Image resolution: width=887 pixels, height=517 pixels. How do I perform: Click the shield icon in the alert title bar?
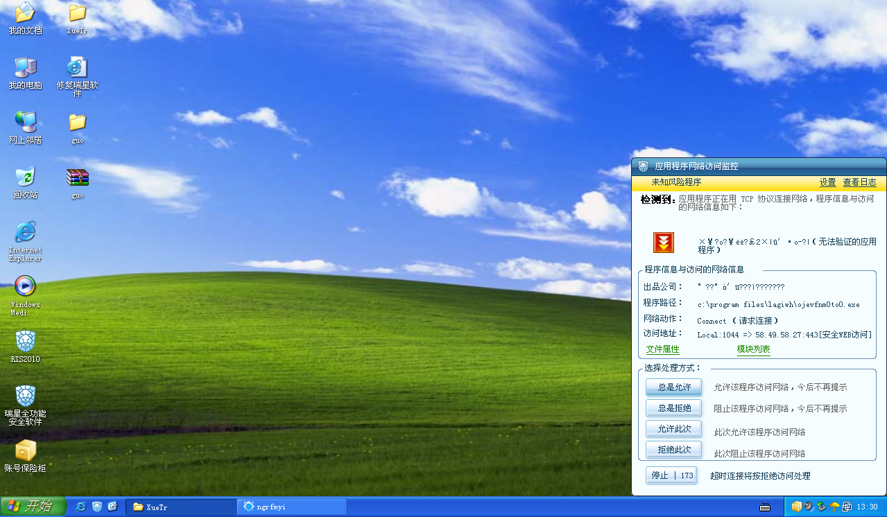coord(643,166)
